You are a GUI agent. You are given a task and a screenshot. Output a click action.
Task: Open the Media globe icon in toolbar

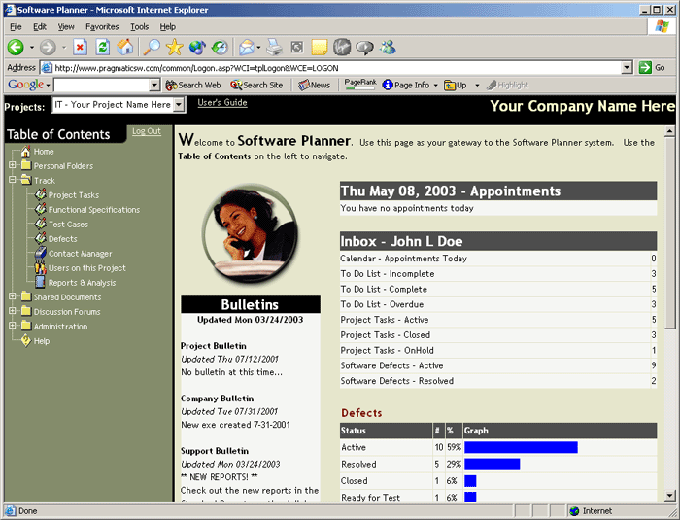coord(197,47)
